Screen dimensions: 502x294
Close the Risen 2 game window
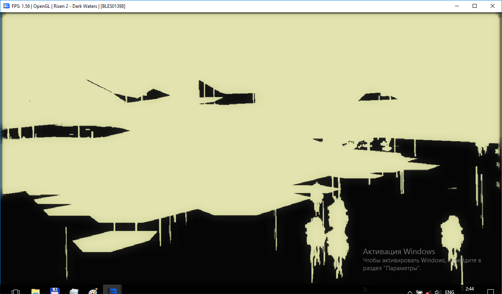tap(493, 6)
